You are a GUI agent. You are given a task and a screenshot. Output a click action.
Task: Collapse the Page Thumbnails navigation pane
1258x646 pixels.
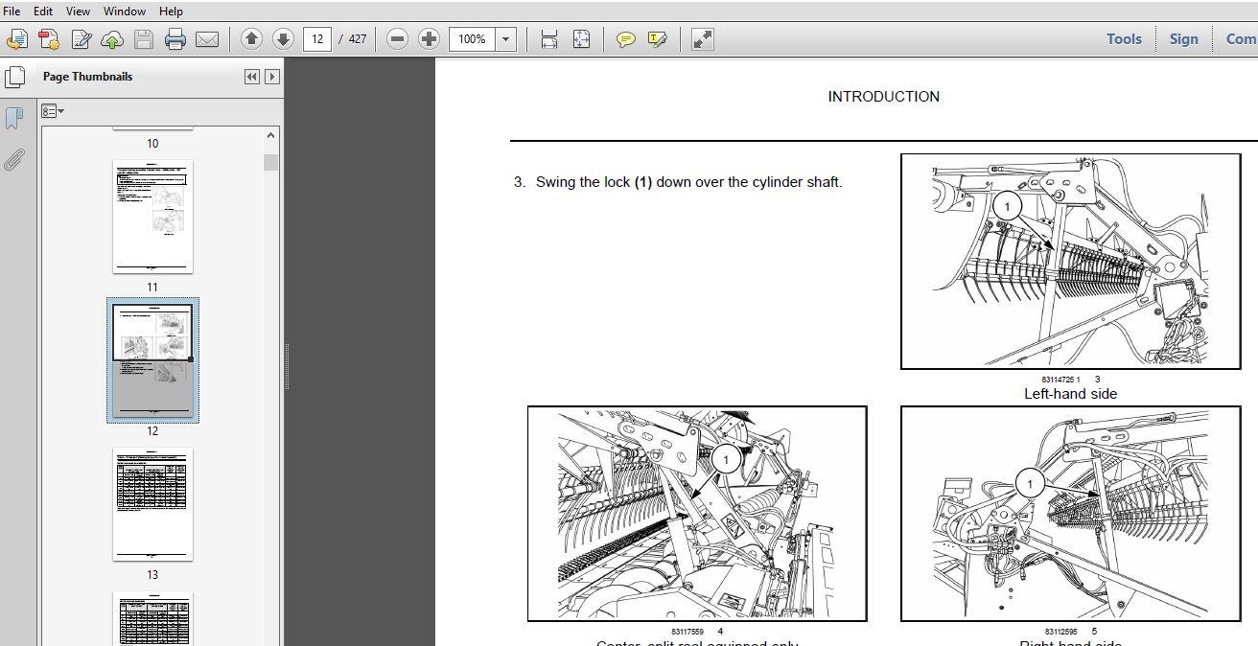(252, 77)
